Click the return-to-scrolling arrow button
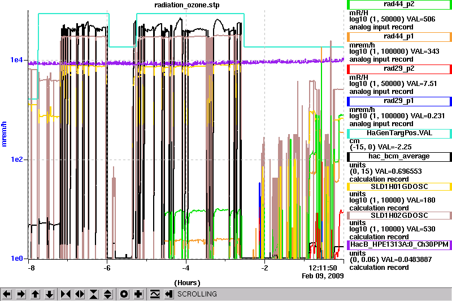This screenshot has width=452, height=301. click(x=169, y=294)
